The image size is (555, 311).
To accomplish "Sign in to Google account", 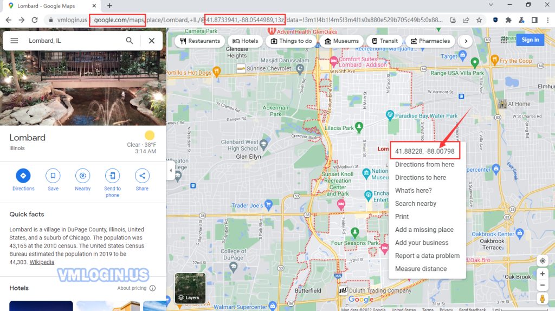I will tap(530, 40).
